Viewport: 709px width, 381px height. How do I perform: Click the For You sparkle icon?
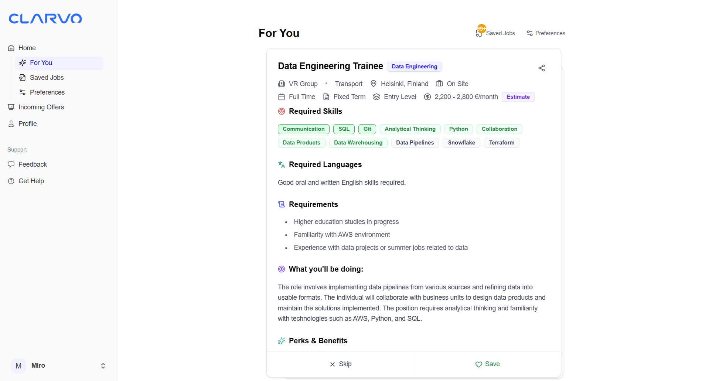(x=23, y=63)
